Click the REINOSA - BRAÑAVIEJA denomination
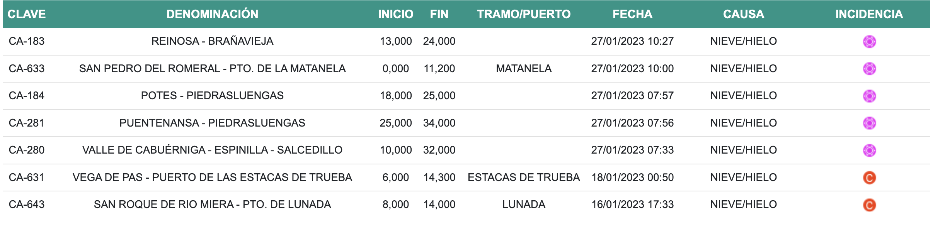 click(212, 41)
